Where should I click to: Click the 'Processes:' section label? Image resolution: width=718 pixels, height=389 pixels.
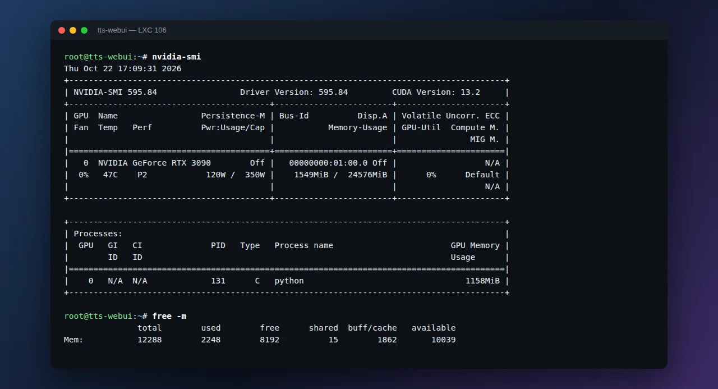[98, 234]
